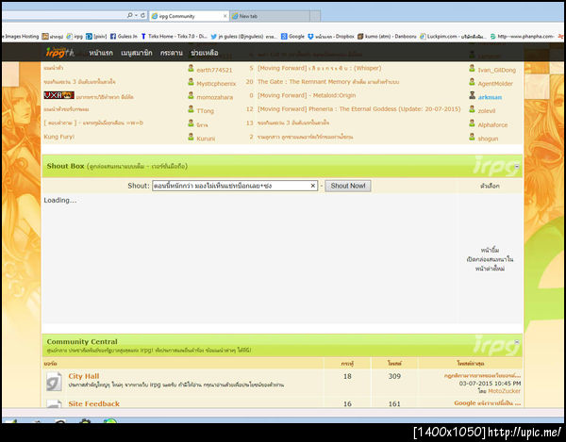
Task: Click the dark user icon beside arknsan
Action: coord(472,95)
